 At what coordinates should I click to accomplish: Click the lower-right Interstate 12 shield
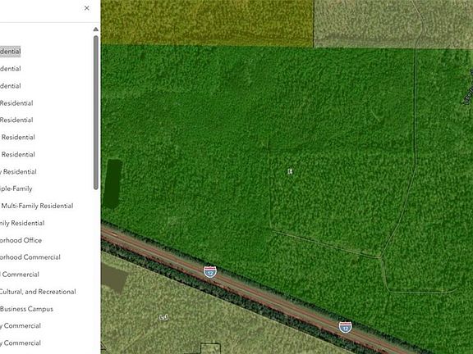345,327
